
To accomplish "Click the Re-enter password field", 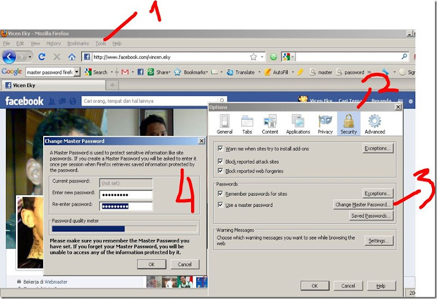I will 126,206.
